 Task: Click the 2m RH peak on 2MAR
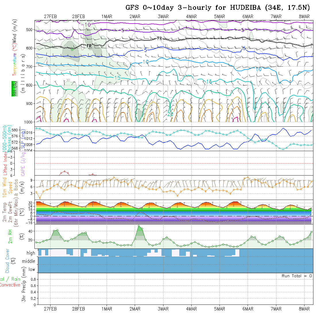[x=139, y=226]
